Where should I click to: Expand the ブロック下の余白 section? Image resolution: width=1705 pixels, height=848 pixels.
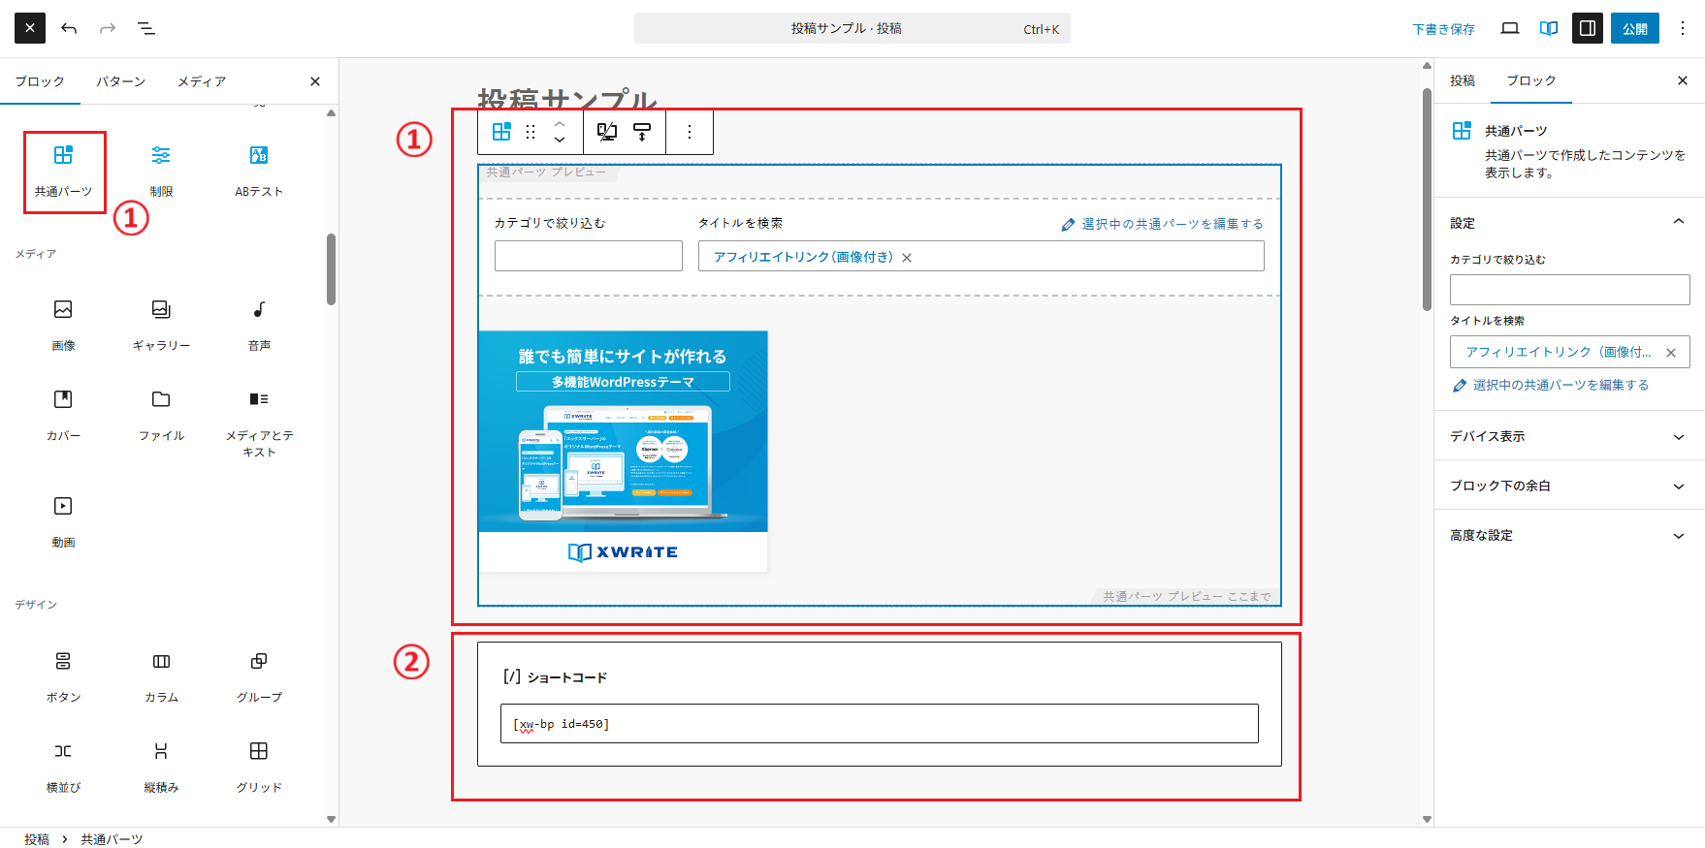[1569, 486]
